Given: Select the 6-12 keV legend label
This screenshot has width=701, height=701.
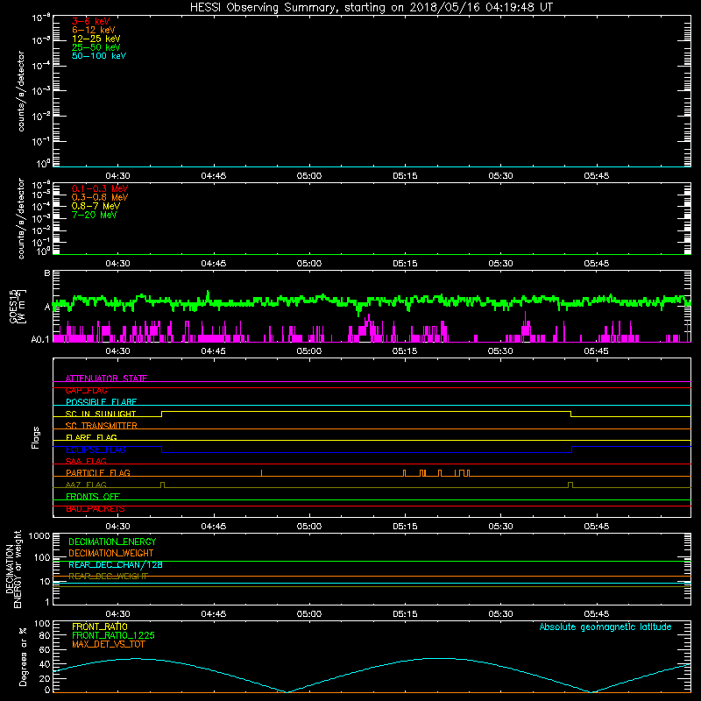Looking at the screenshot, I should coord(94,30).
